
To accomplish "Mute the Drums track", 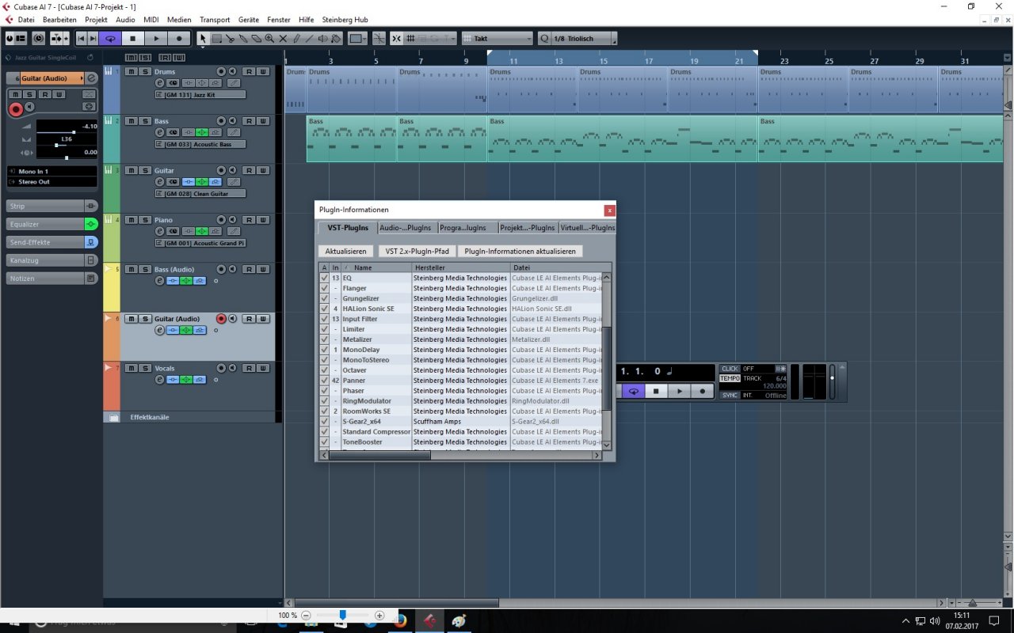I will (132, 72).
